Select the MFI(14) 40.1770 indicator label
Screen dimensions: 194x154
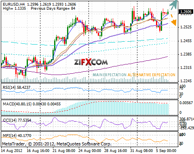pyautogui.click(x=17, y=135)
